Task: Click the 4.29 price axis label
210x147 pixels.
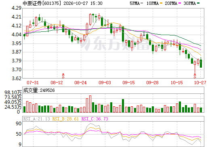Action: pos(17,8)
